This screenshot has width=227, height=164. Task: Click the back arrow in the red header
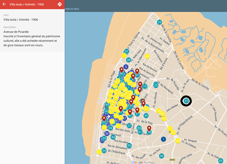[x=4, y=4]
